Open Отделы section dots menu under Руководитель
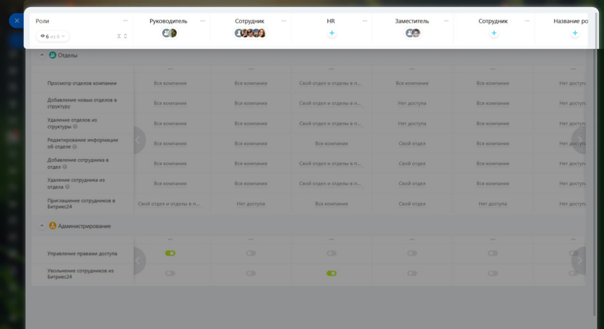Image resolution: width=604 pixels, height=329 pixels. pyautogui.click(x=170, y=69)
